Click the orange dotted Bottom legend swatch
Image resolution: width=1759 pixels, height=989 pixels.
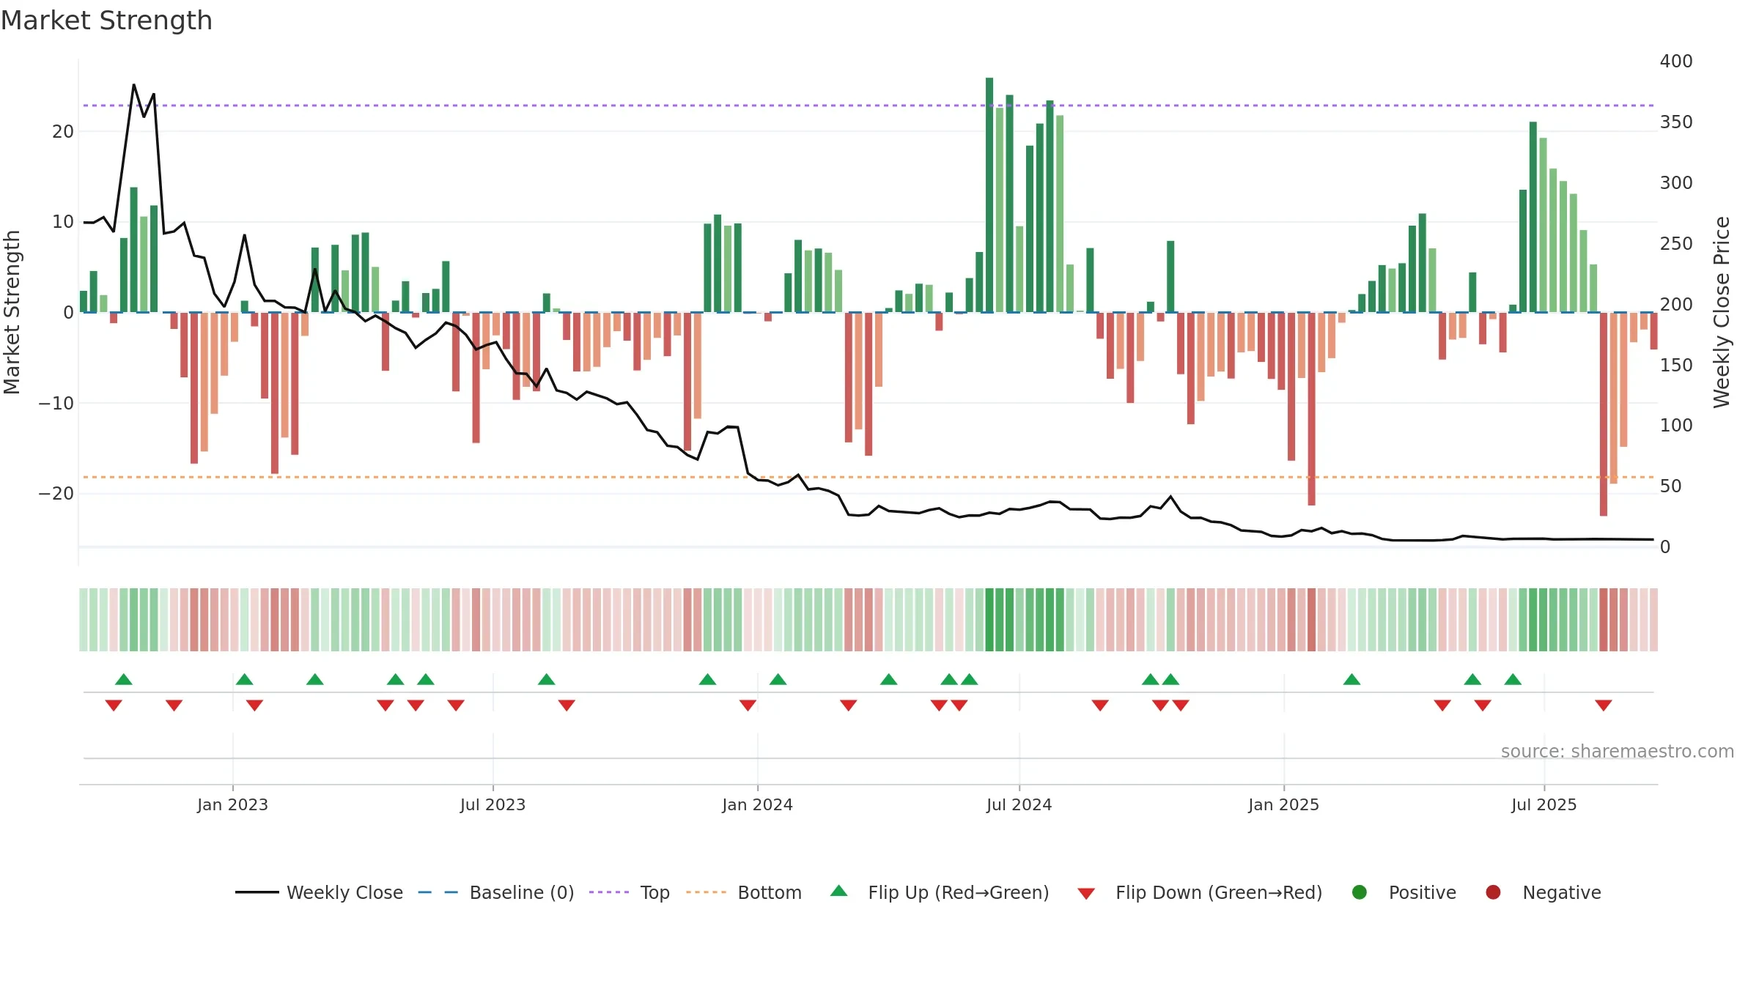707,892
